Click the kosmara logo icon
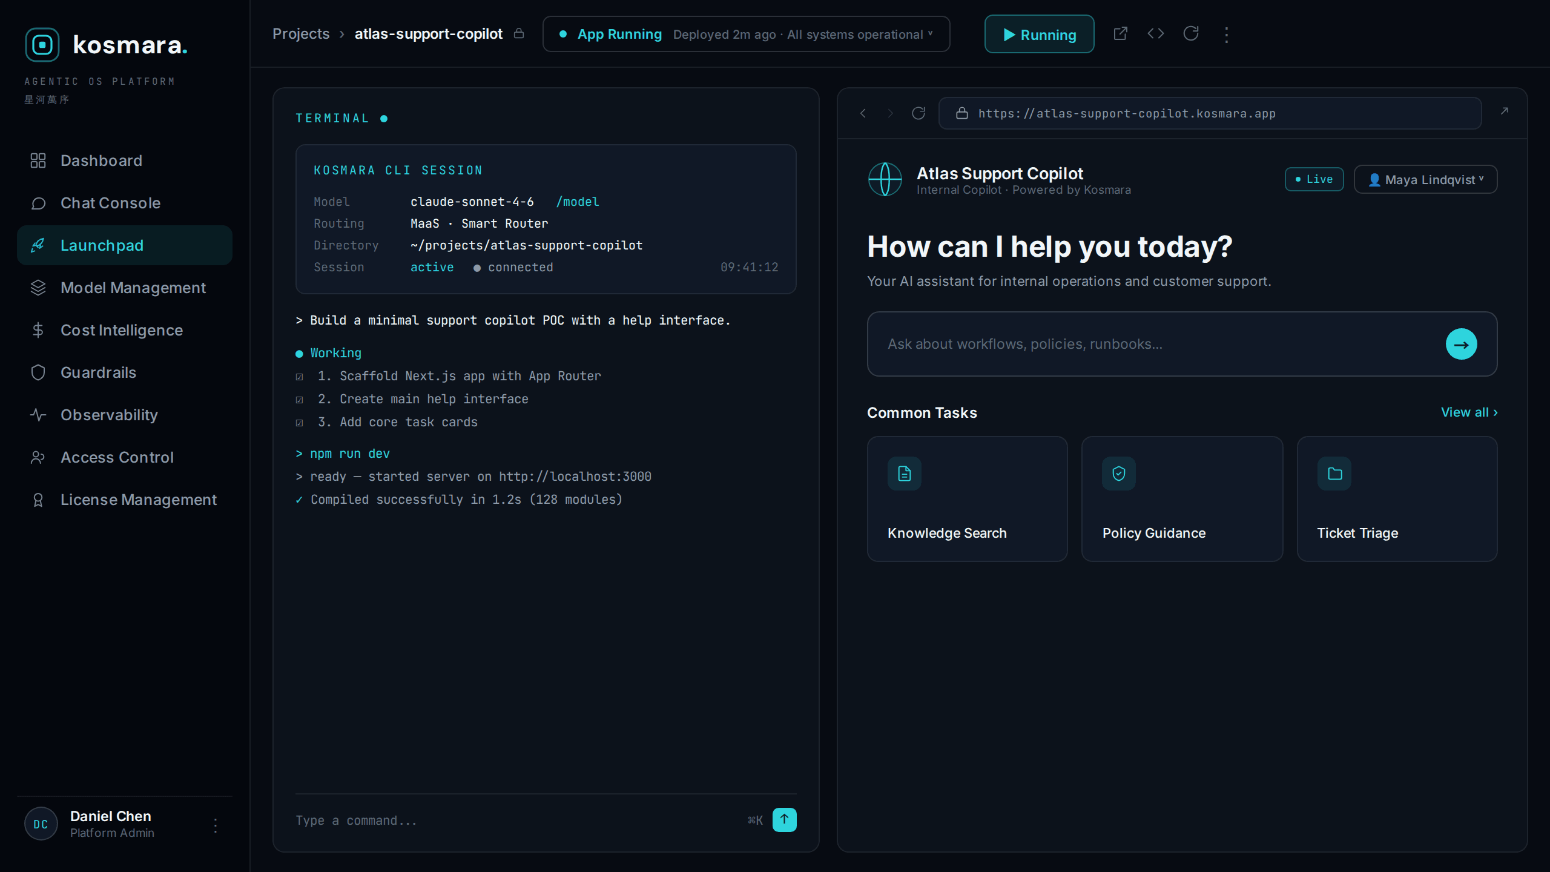 coord(42,45)
